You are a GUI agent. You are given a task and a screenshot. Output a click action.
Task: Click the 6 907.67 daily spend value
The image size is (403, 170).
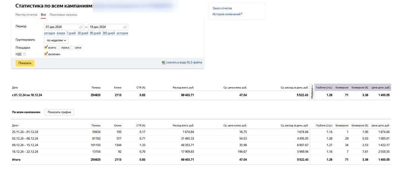pyautogui.click(x=302, y=145)
